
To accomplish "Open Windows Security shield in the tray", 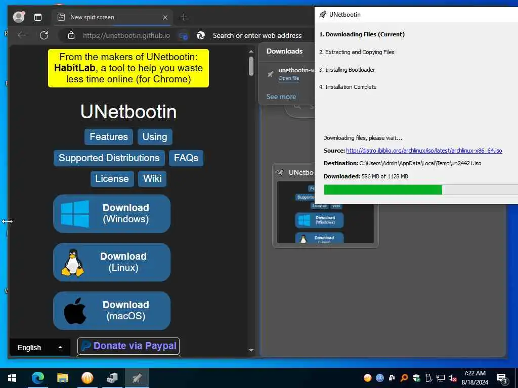I will click(416, 378).
